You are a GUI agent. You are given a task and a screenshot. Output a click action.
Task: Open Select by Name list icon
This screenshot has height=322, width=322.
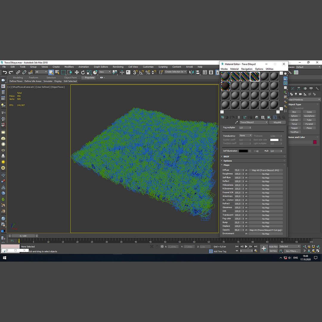click(57, 72)
